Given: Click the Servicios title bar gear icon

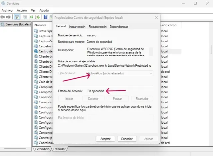Looking at the screenshot, I should tap(4, 3).
